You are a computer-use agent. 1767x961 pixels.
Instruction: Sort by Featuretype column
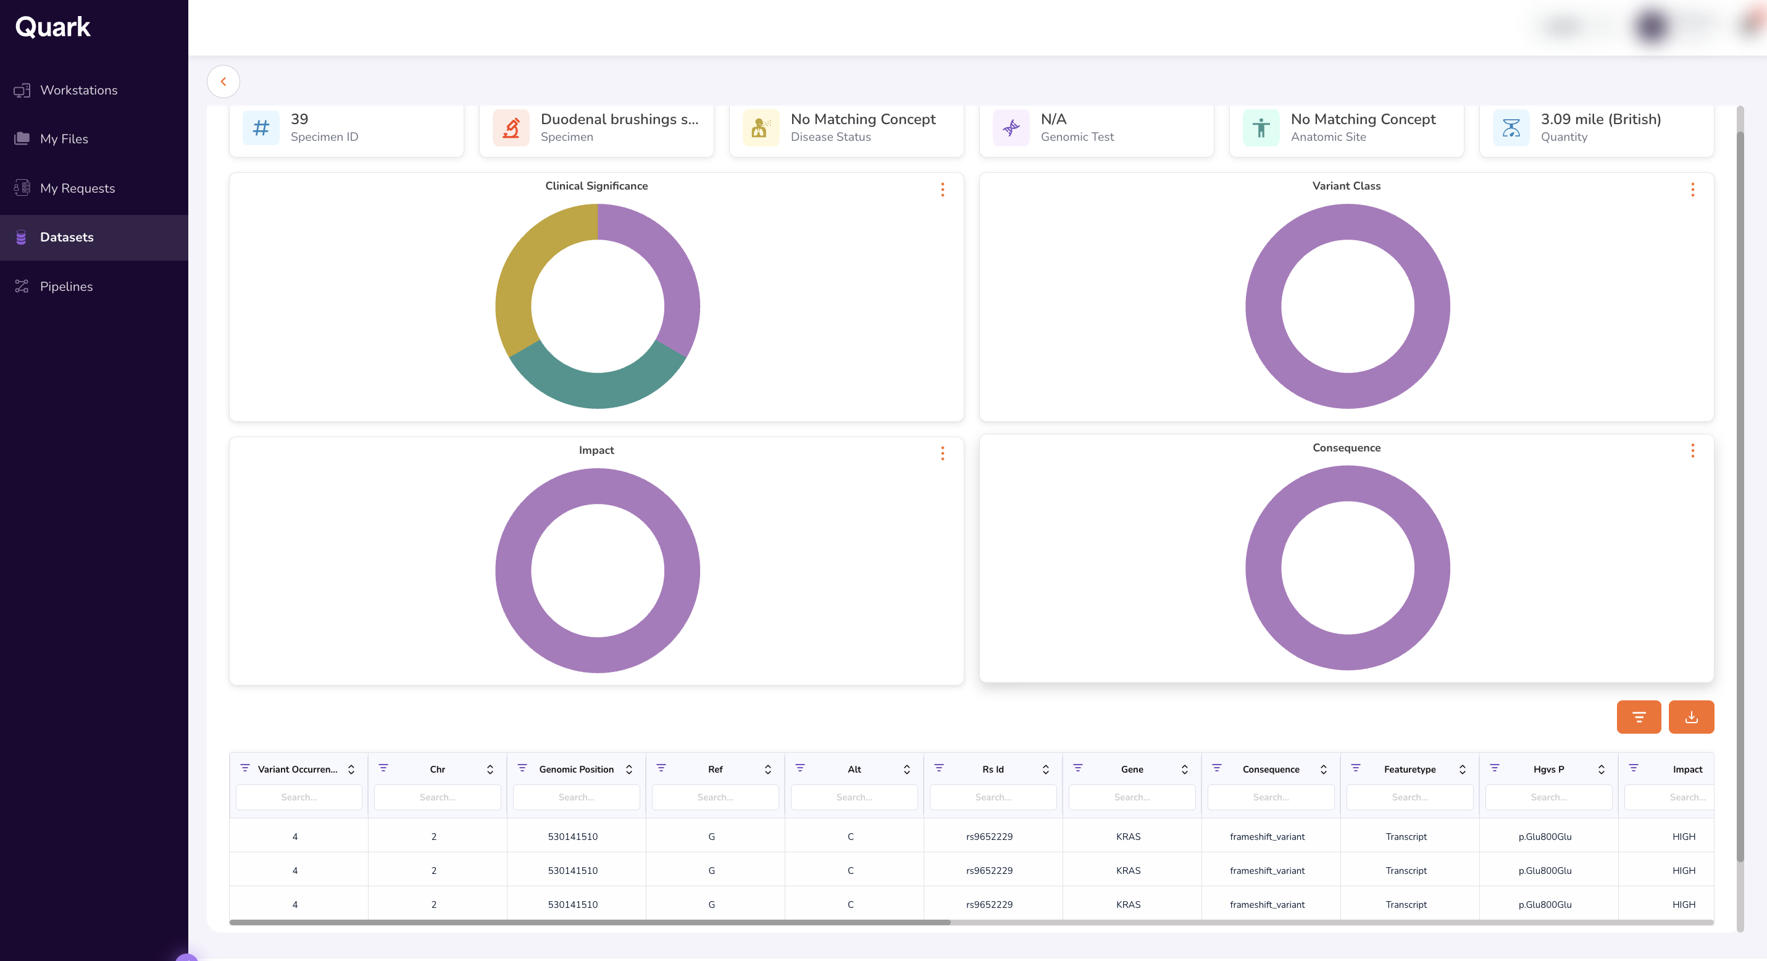tap(1463, 770)
